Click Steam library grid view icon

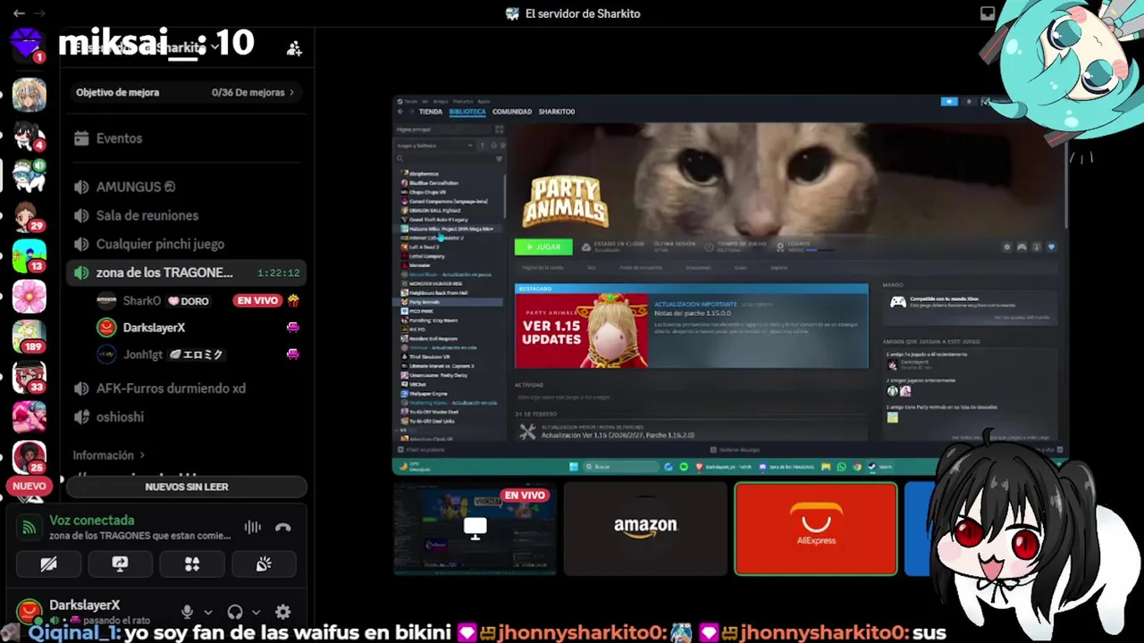tap(499, 129)
